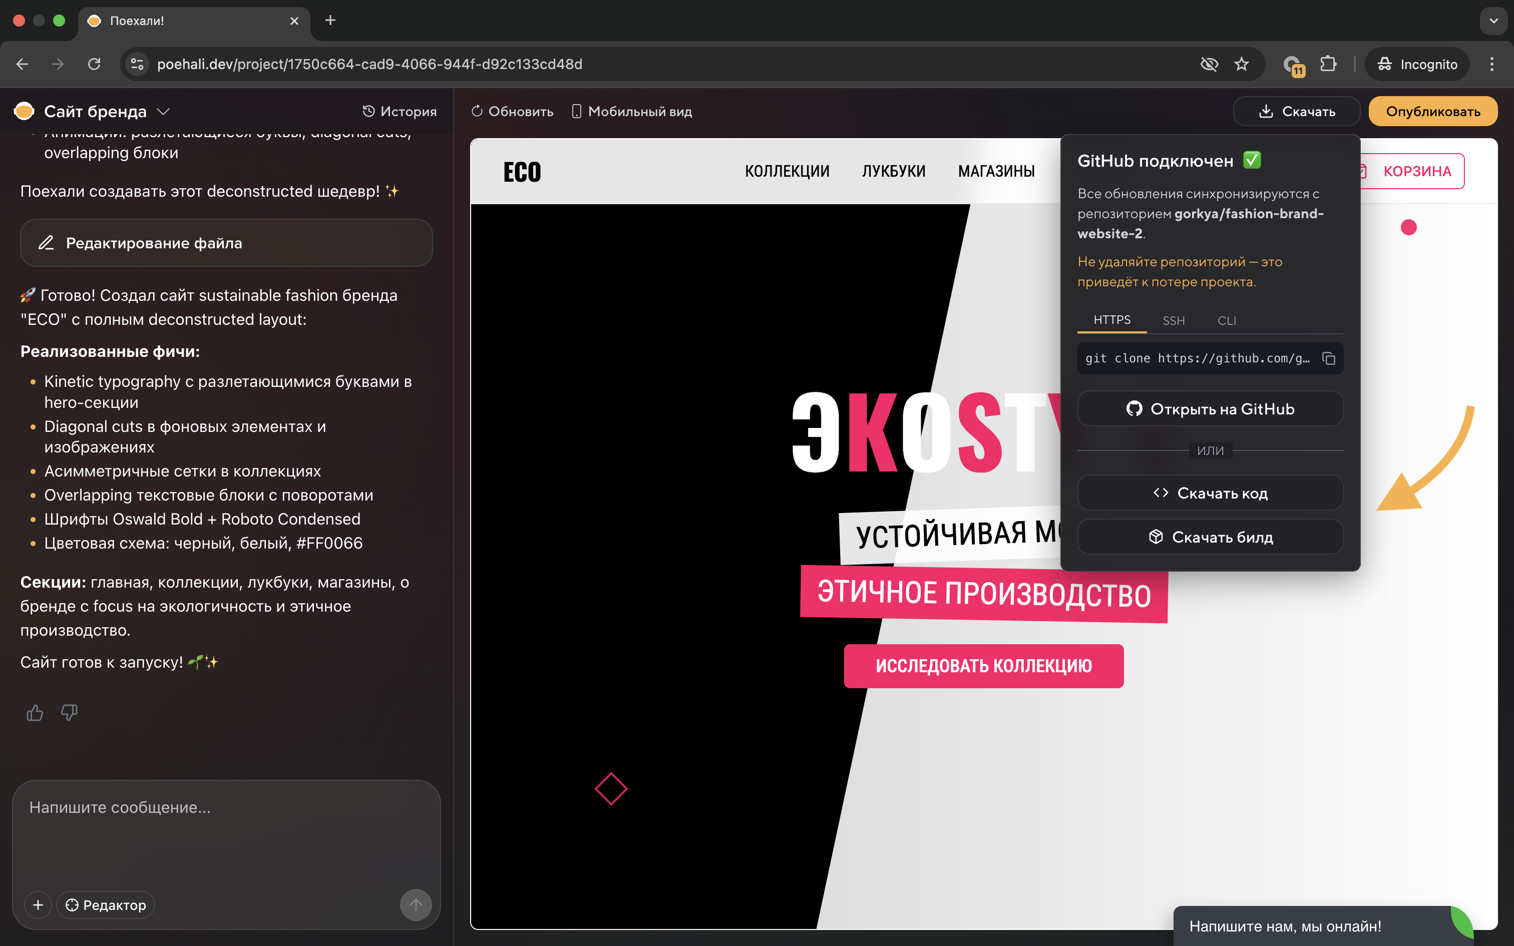Click the Опубликовать button
Screen dimensions: 1514x946
[x=1433, y=111]
